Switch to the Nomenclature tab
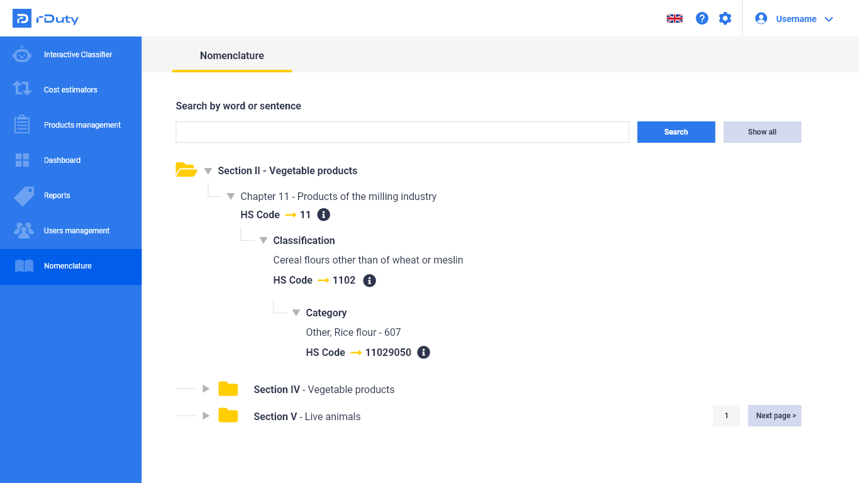 (231, 55)
